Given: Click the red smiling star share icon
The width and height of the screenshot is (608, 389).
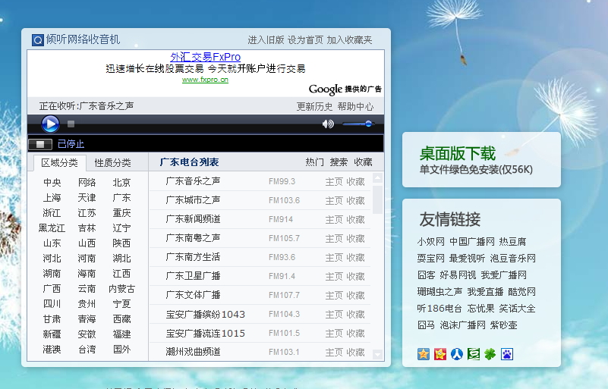Looking at the screenshot, I should pos(440,354).
